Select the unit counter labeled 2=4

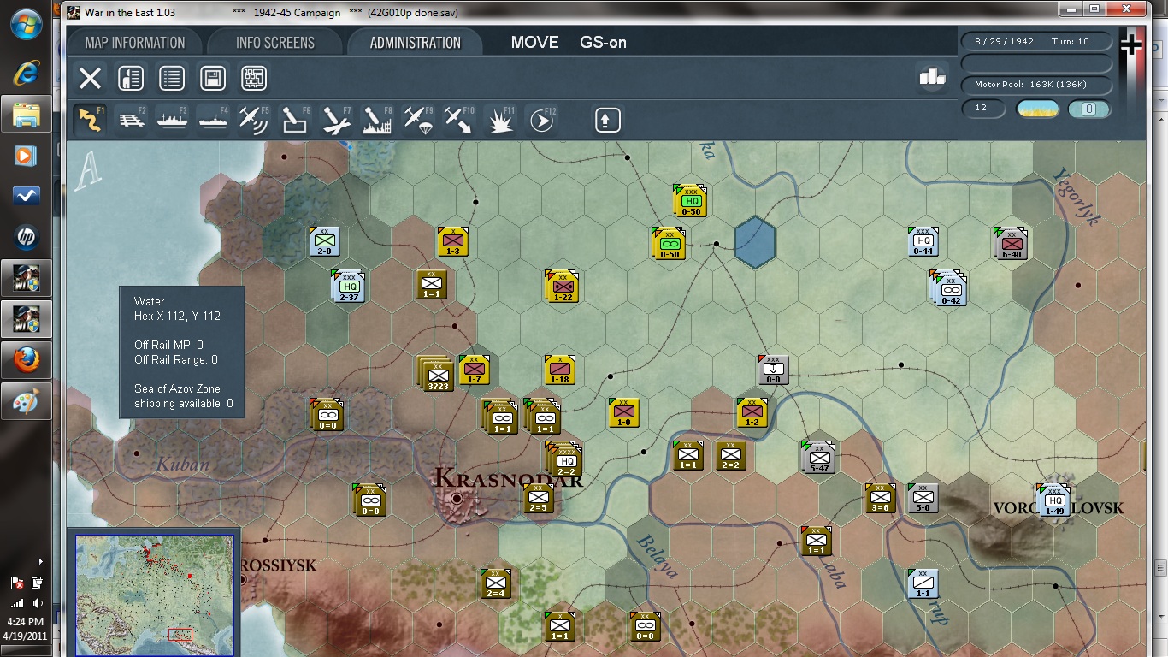(496, 583)
